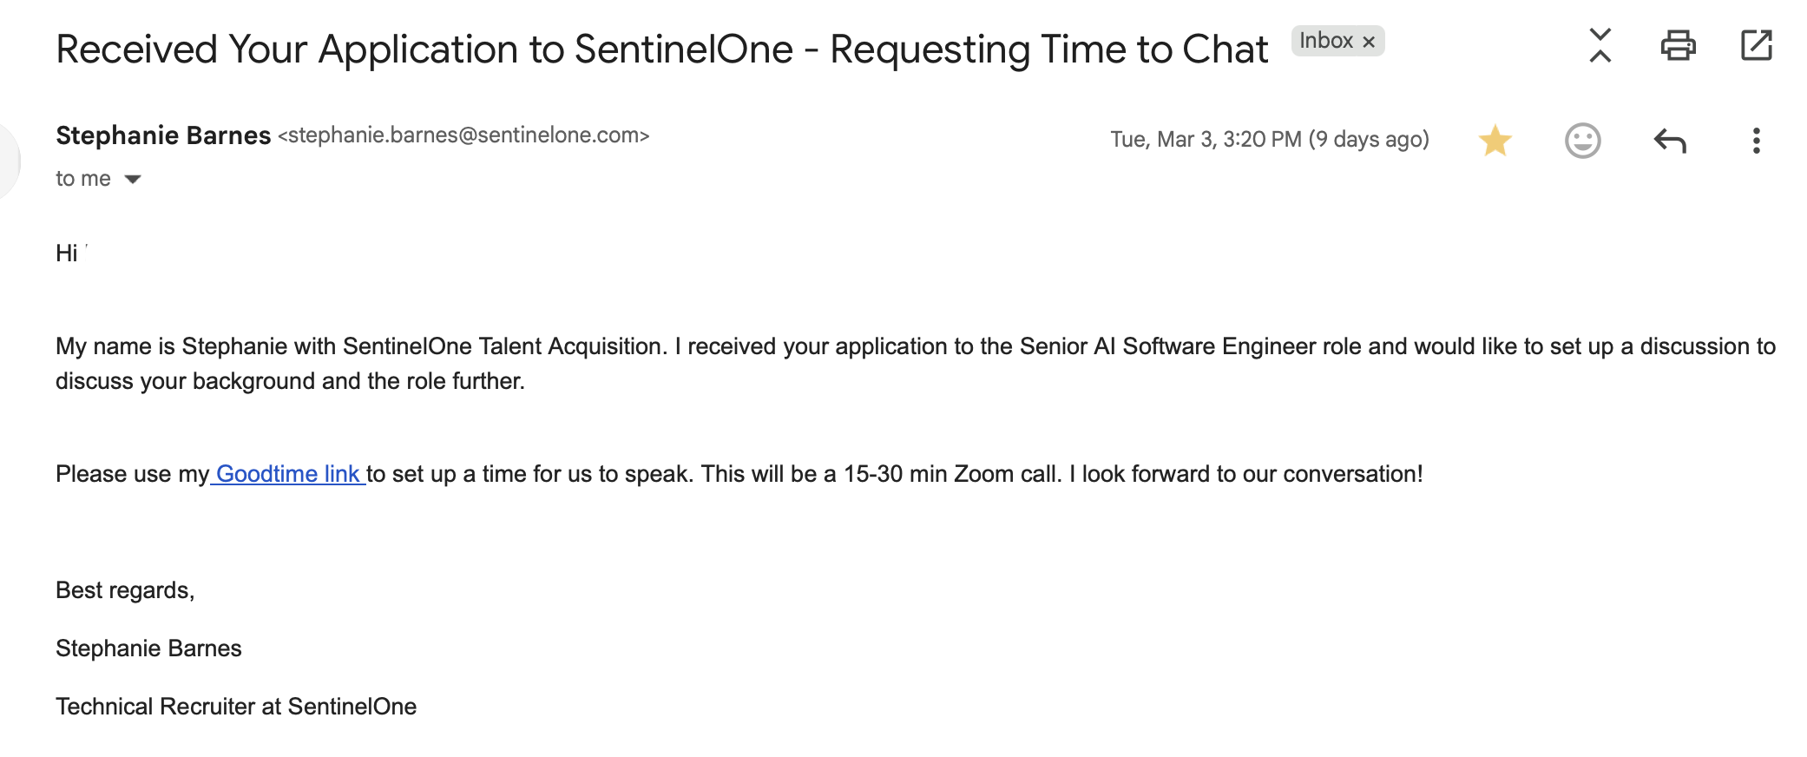Open the Goodtime scheduling link

tap(289, 474)
